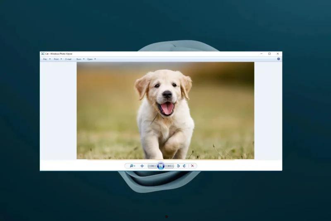This screenshot has height=221, width=331.
Task: Click the E-mail button
Action: pos(68,59)
